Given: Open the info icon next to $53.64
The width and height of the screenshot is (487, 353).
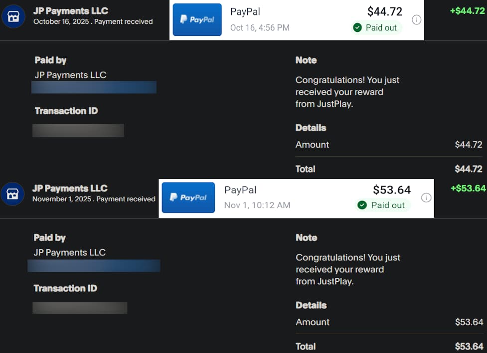Looking at the screenshot, I should 426,197.
